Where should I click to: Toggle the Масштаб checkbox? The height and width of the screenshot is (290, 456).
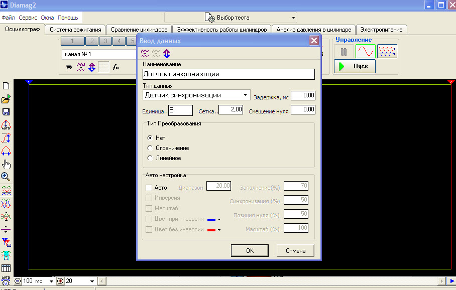[149, 208]
